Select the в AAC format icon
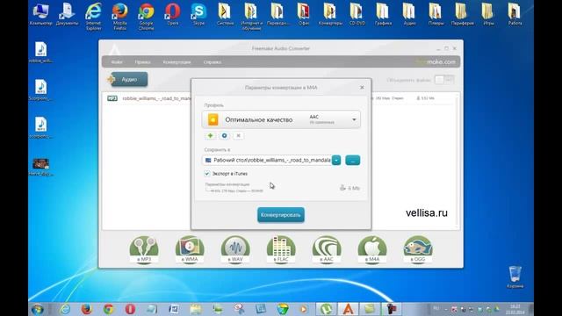 point(327,249)
